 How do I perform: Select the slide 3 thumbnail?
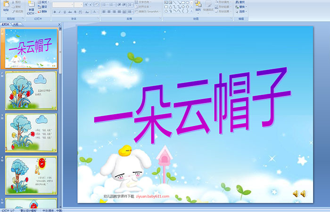(x=31, y=133)
